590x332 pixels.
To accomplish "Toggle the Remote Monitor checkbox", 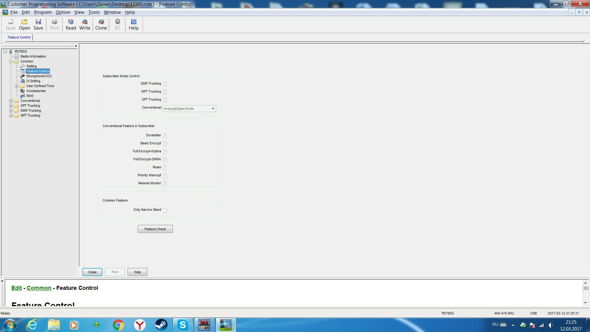I will click(x=164, y=184).
